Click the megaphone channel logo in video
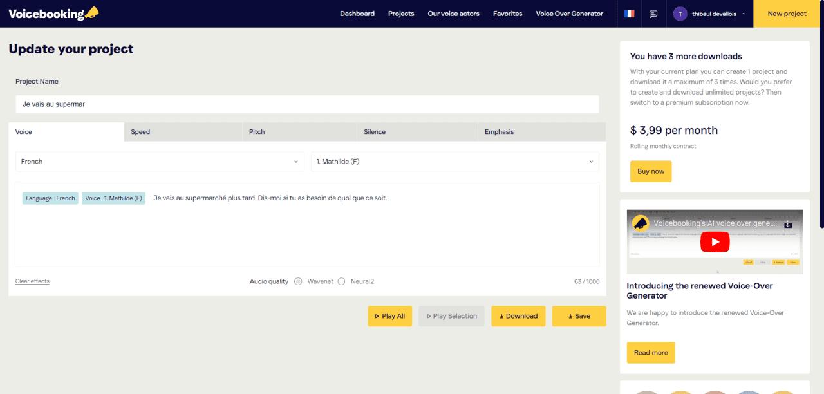824x394 pixels. 641,223
